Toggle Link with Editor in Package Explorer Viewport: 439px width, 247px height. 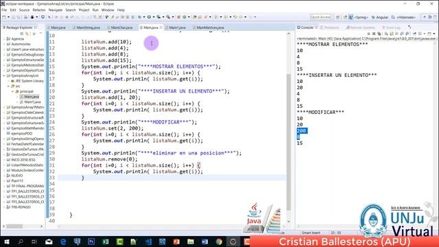coord(27,34)
